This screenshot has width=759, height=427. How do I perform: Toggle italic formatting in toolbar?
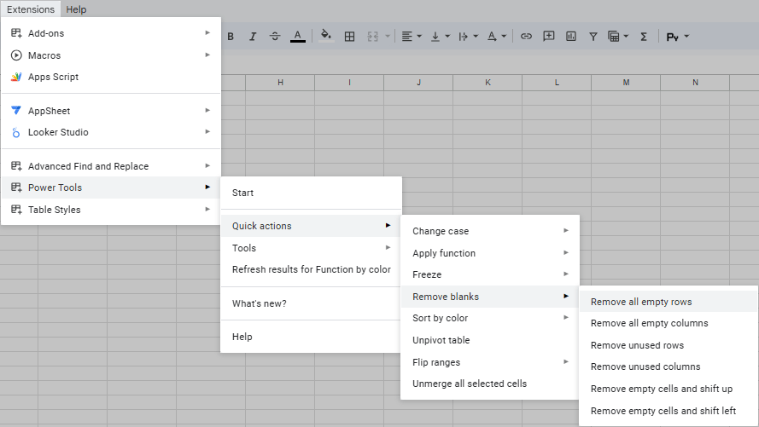(253, 37)
